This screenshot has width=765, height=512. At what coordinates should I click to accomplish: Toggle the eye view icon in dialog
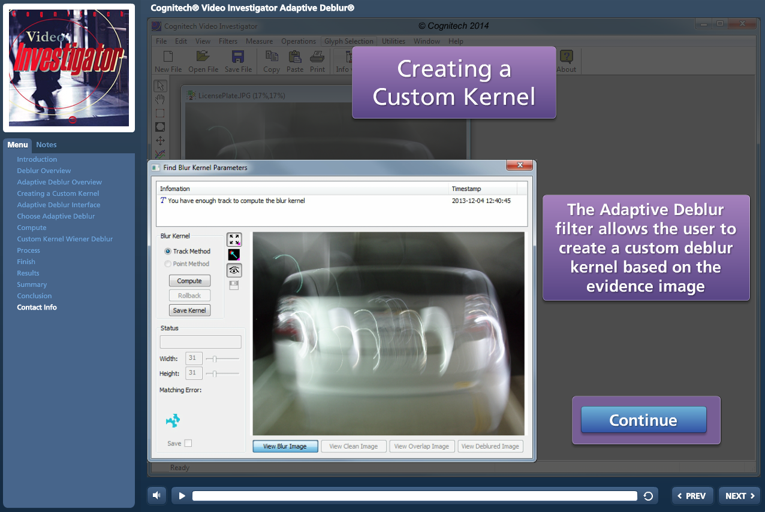click(234, 270)
